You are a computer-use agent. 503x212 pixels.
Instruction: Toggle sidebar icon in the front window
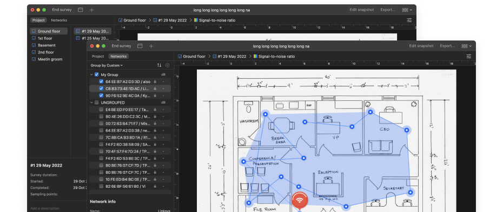(x=140, y=46)
